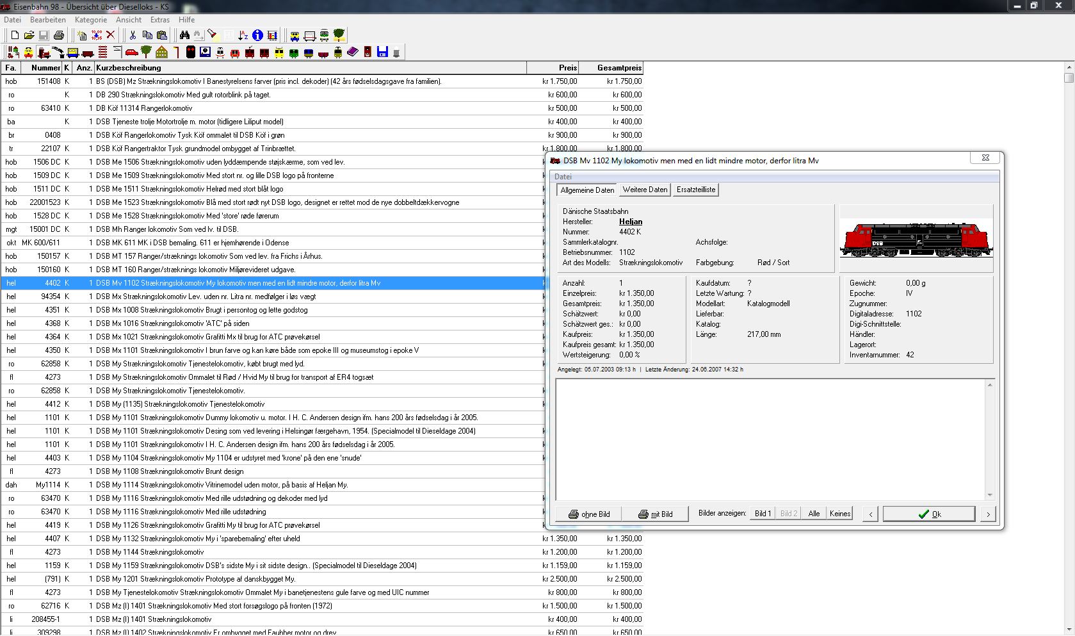
Task: Click the blue floppy disk category icon
Action: (382, 53)
